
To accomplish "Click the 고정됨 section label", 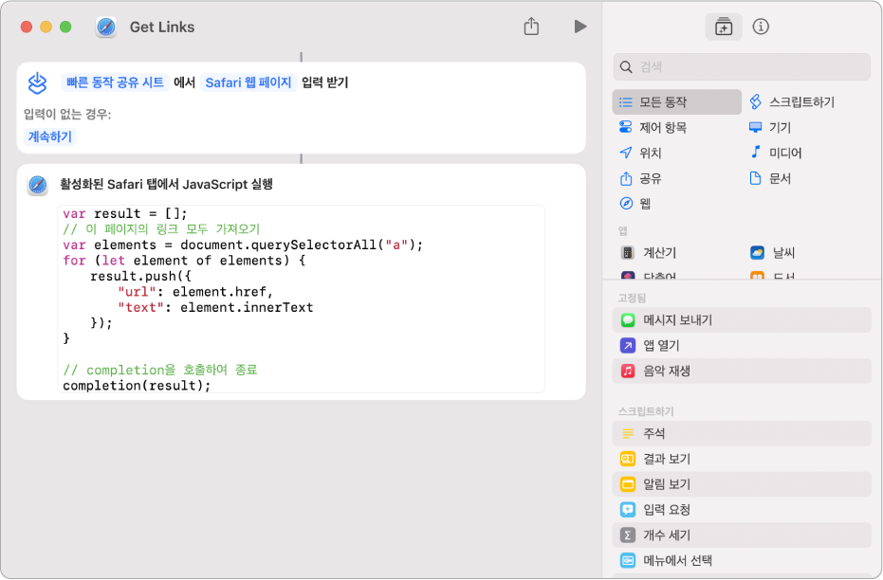I will point(632,299).
